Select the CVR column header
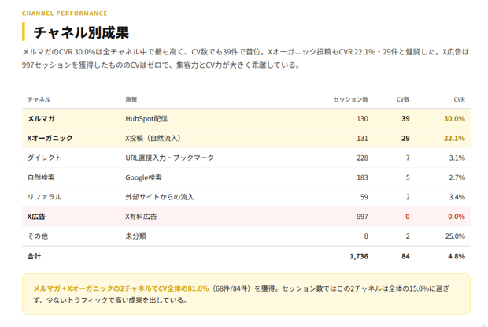This screenshot has width=488, height=327. coord(459,99)
